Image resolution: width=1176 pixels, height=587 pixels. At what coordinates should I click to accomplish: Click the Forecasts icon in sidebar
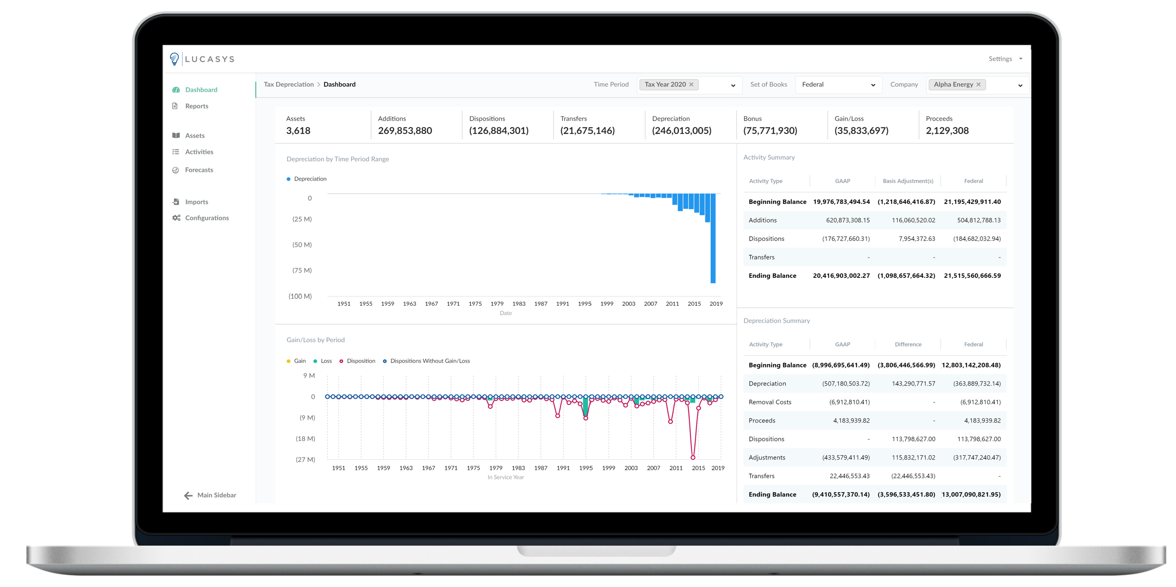point(176,170)
